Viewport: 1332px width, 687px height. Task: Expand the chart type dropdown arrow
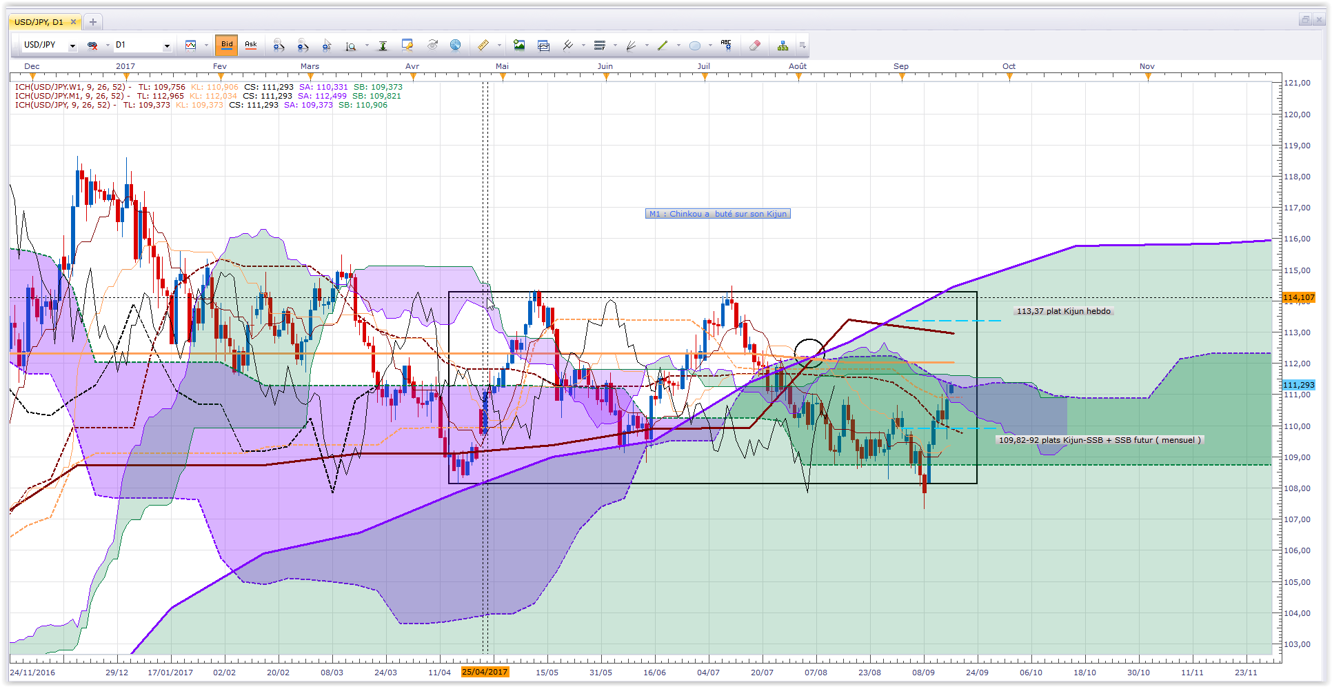click(x=206, y=46)
